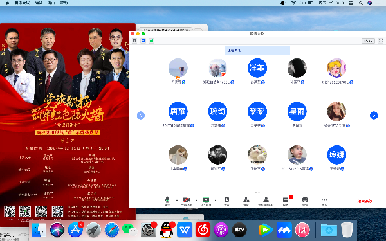Go to next page of participants
Image resolution: width=386 pixels, height=241 pixels.
click(374, 115)
